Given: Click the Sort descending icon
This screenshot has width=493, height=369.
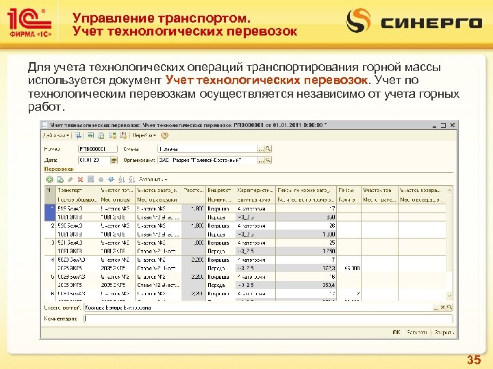Looking at the screenshot, I should (131, 180).
